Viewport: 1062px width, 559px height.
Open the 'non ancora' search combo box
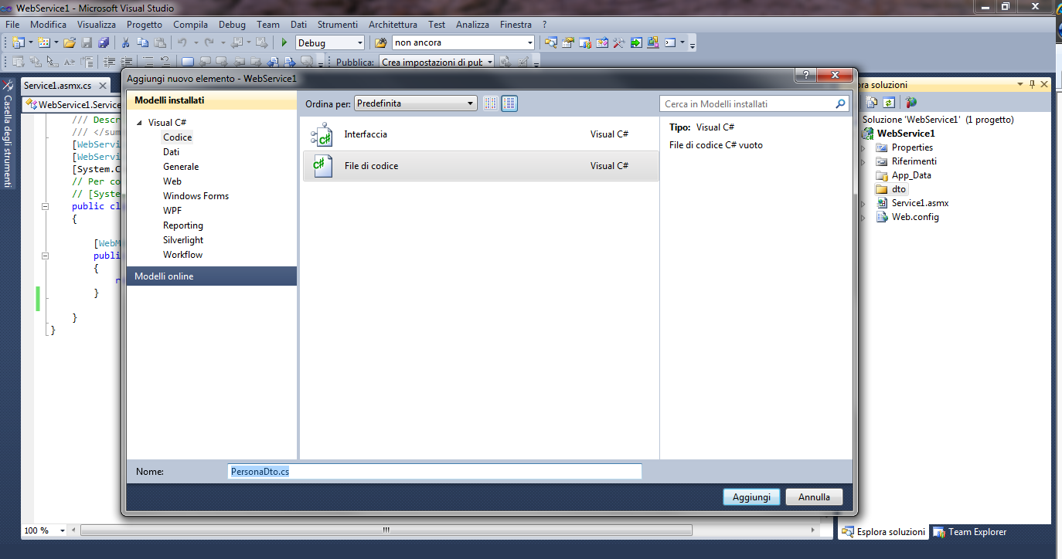pyautogui.click(x=463, y=43)
